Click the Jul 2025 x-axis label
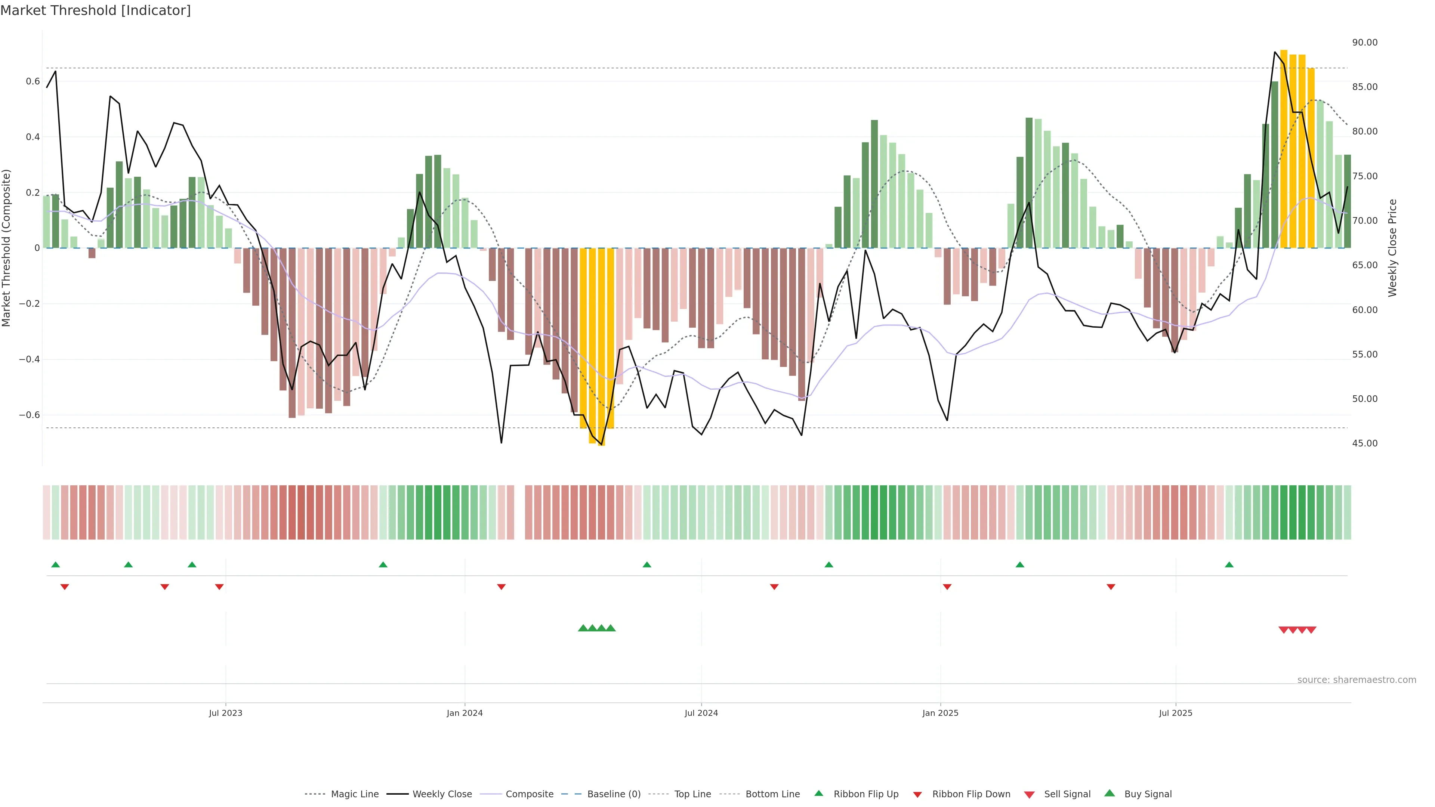 coord(1175,713)
